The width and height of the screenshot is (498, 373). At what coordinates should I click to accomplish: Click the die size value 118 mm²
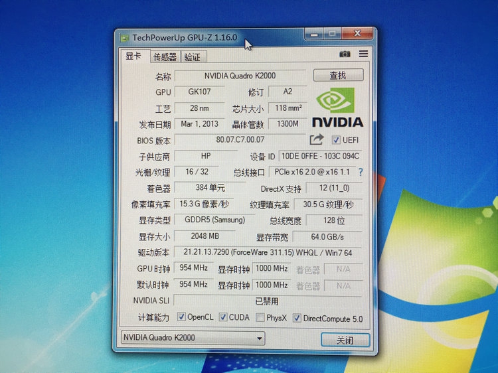288,108
